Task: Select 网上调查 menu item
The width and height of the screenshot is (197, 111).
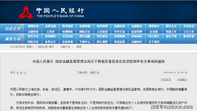Action: tap(102, 42)
